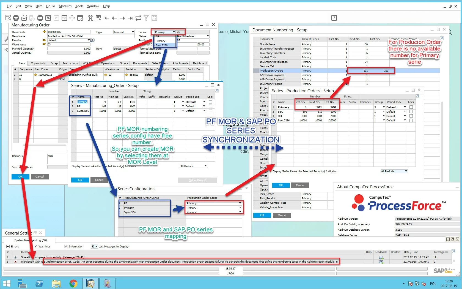The height and width of the screenshot is (289, 462).
Task: Open Google Chrome from the taskbar
Action: tap(73, 283)
